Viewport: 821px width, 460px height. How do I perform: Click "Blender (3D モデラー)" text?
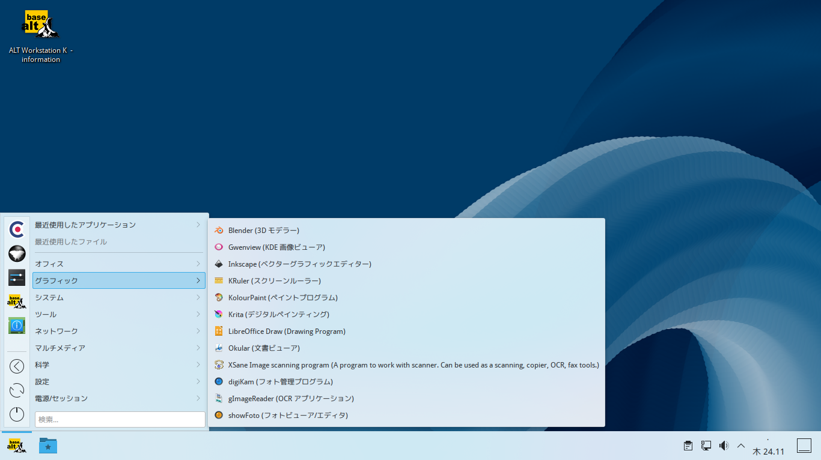coord(264,230)
